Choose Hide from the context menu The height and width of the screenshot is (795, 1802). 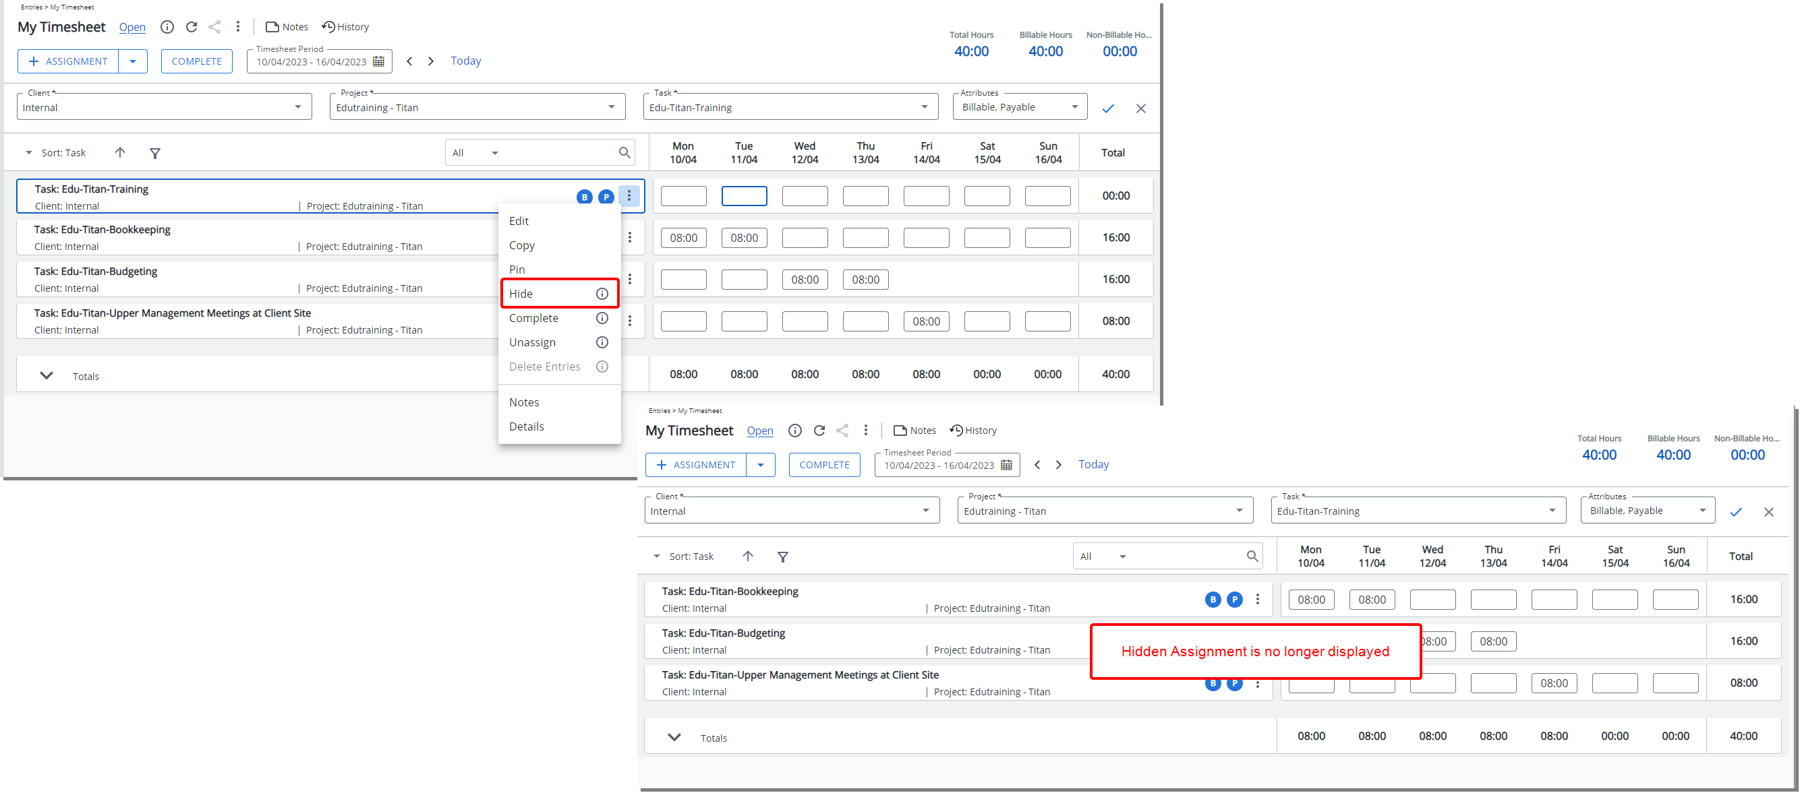pos(559,294)
